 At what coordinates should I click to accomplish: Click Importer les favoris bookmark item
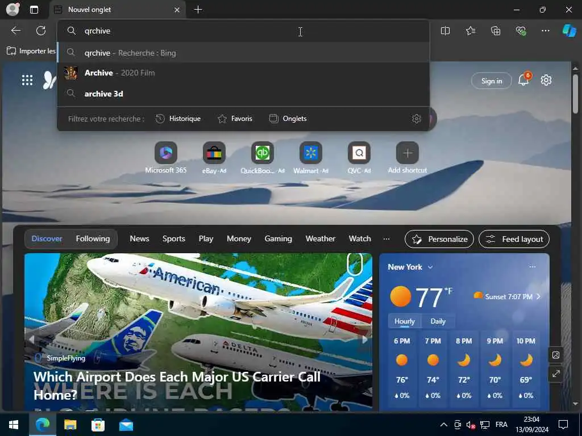click(32, 51)
